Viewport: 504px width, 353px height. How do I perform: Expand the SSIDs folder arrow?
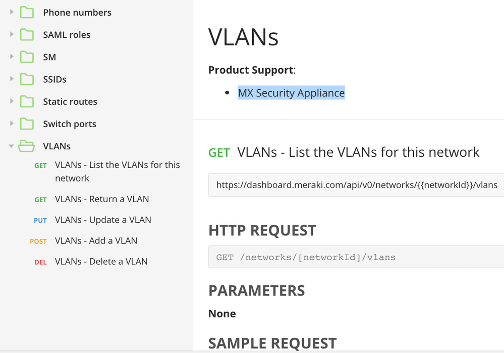click(12, 79)
